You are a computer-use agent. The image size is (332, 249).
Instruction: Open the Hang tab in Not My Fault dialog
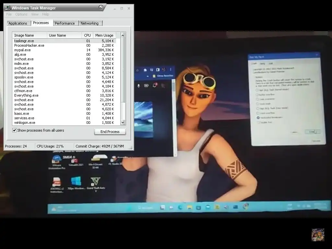(x=262, y=63)
